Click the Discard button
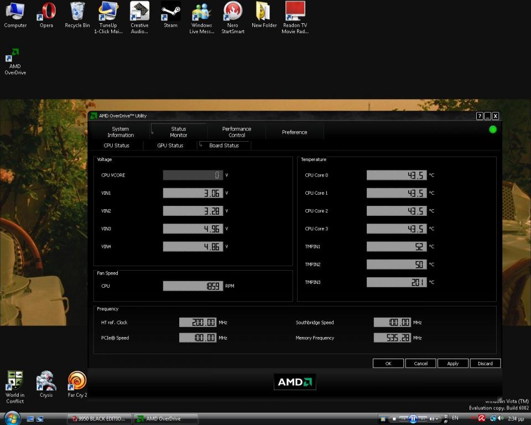Image resolution: width=531 pixels, height=425 pixels. (x=485, y=364)
